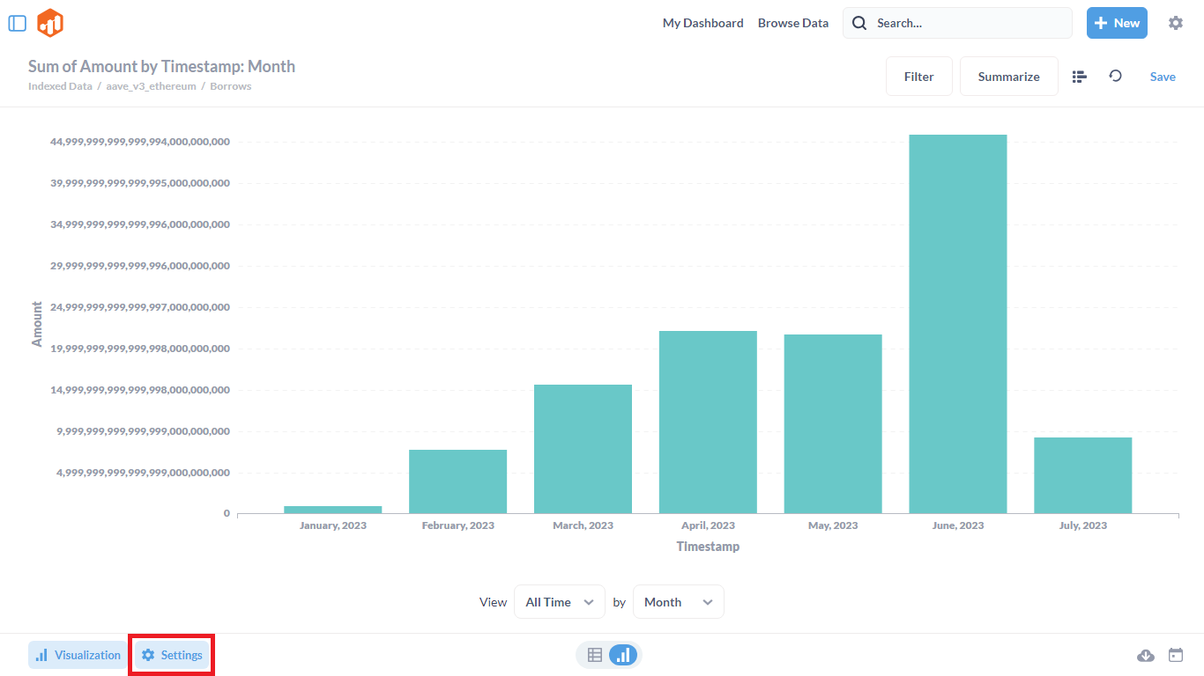Click the Summarize button
Screen dimensions: 1204x676
1008,77
